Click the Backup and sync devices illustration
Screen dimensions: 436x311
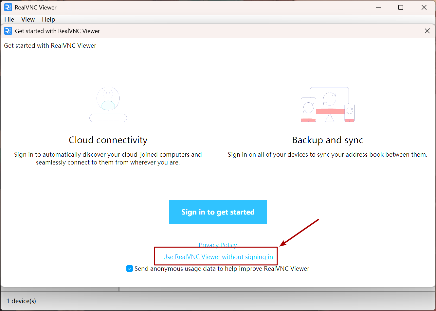(328, 105)
